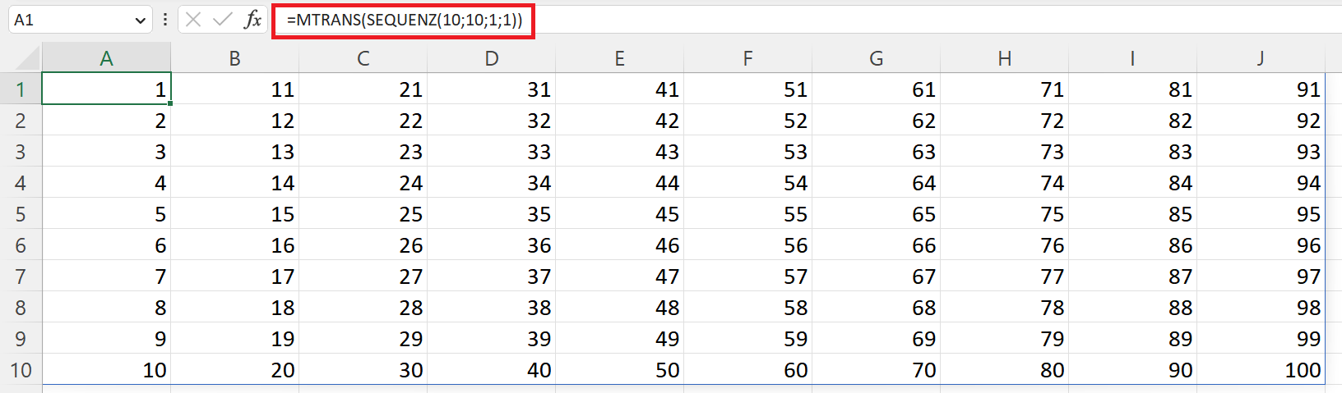The image size is (1342, 393).
Task: Open the Name Box dropdown arrow
Action: pyautogui.click(x=141, y=20)
